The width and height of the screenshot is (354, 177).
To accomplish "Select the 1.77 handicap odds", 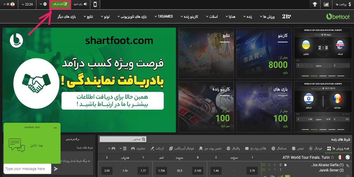I will [x=143, y=171].
